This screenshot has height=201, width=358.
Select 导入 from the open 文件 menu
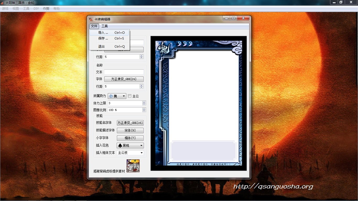103,32
